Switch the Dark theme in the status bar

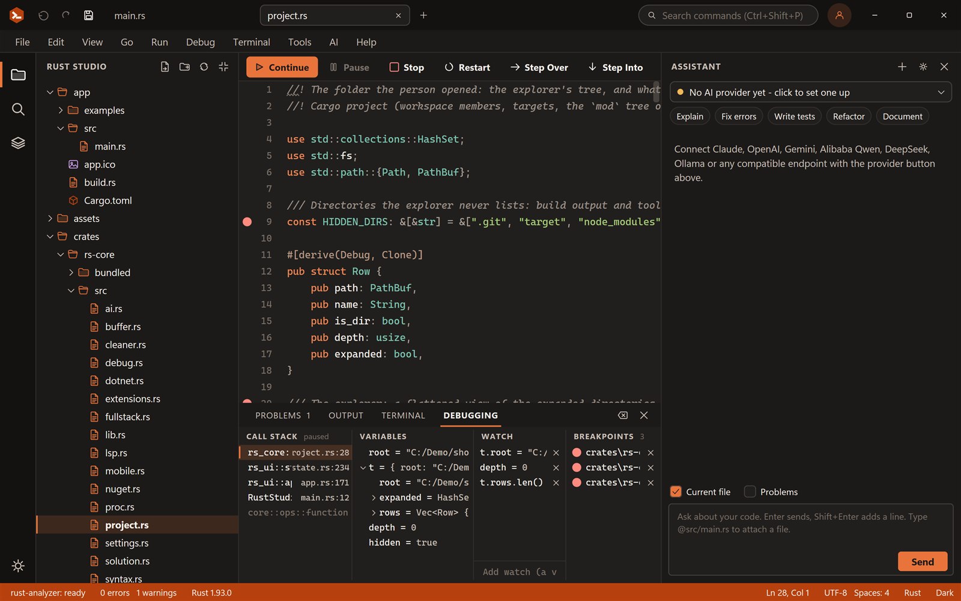944,593
